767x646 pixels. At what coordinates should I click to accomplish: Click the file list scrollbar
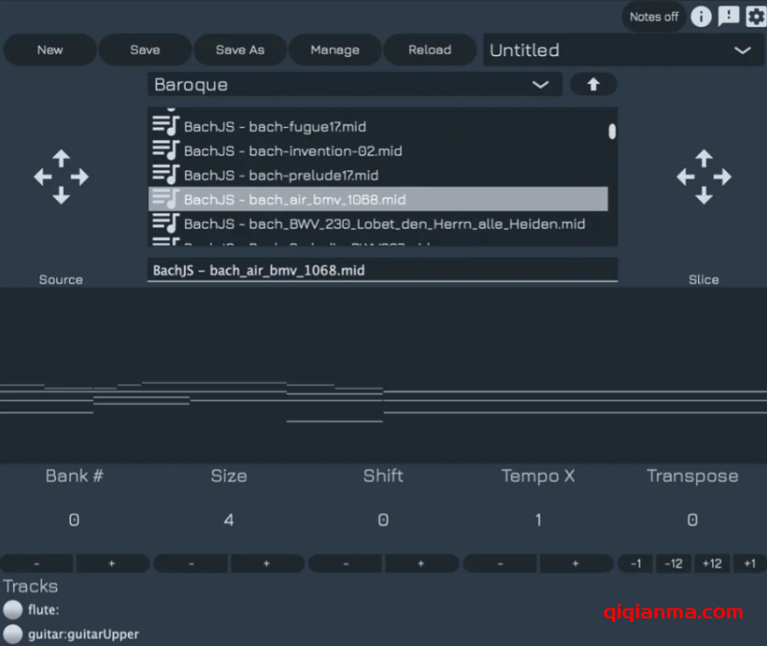point(611,133)
